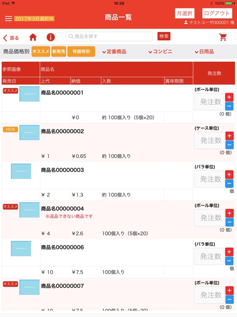Increase quantity for 商品名00000004

229,213
